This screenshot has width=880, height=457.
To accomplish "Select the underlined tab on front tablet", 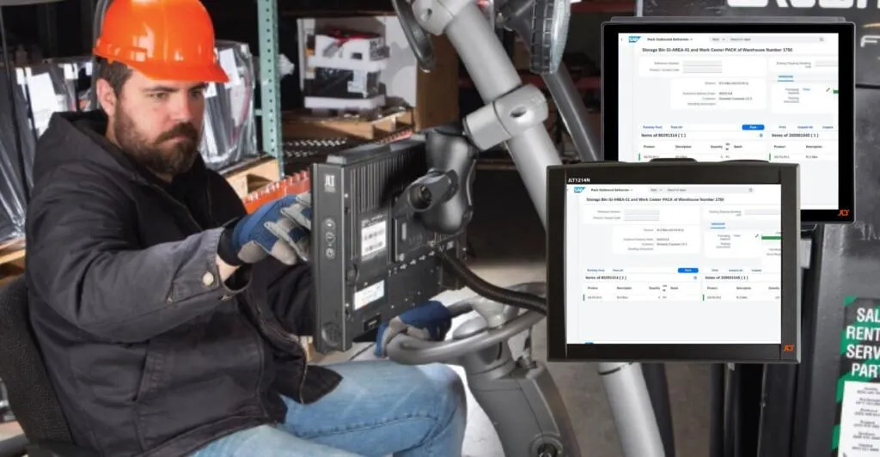I will pos(716,226).
